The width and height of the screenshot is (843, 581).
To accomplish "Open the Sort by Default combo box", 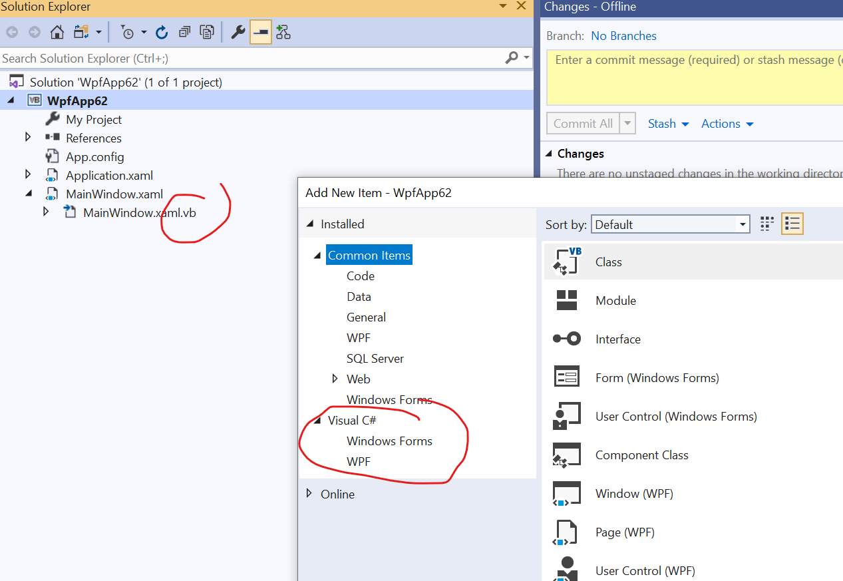I will pyautogui.click(x=671, y=224).
